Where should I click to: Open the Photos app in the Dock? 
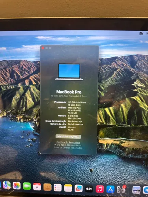(x=17, y=186)
